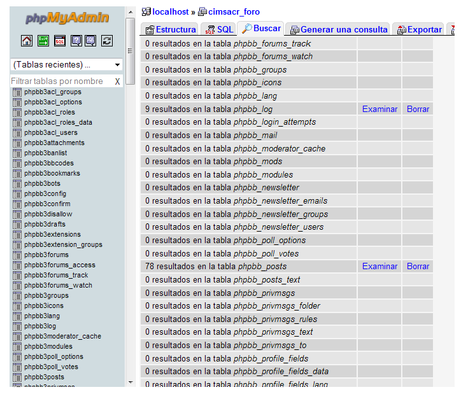This screenshot has height=399, width=468.
Task: Click the filter tables by name field
Action: pos(60,81)
